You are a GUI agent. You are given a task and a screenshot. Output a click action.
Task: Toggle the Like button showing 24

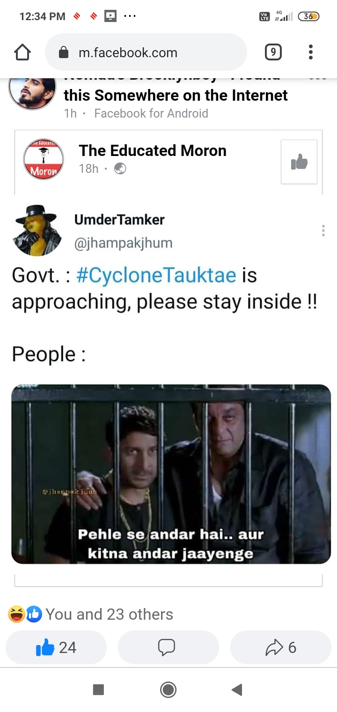56,647
